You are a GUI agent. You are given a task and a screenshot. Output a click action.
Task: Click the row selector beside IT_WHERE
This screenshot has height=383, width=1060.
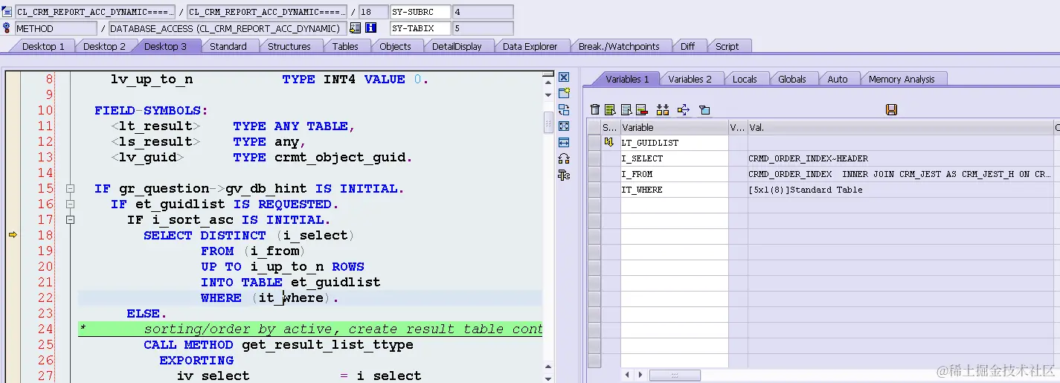[594, 190]
